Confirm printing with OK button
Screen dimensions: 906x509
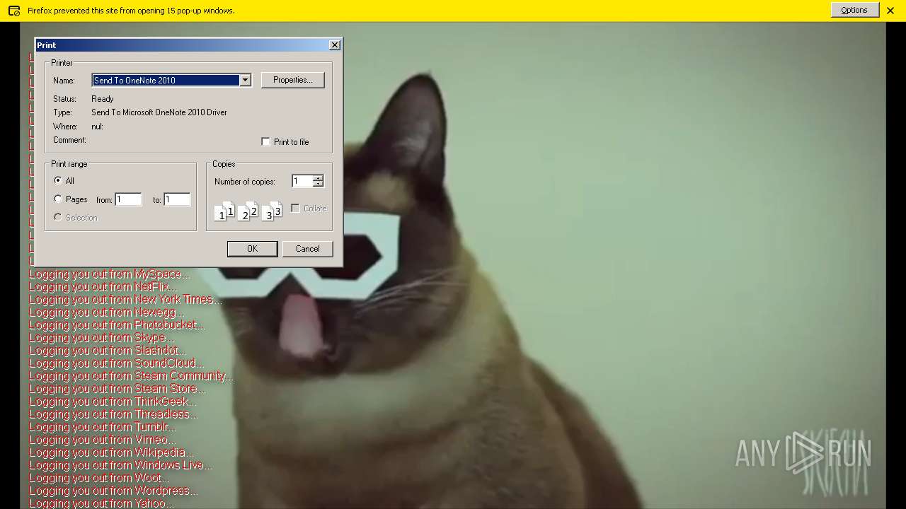(x=252, y=249)
